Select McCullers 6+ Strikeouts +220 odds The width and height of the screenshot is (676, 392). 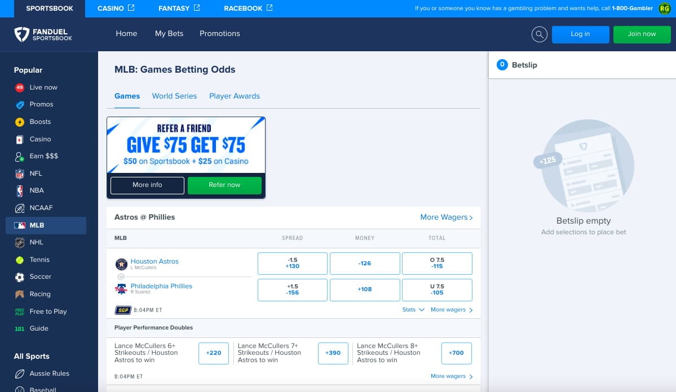pos(214,353)
